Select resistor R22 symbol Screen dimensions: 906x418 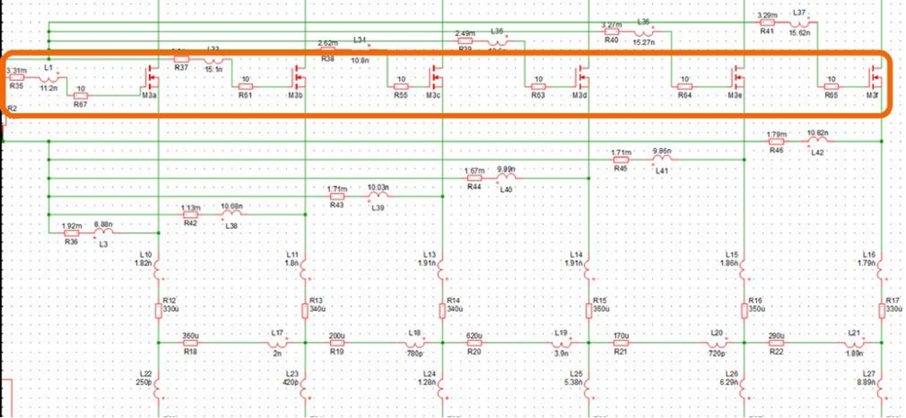[x=776, y=343]
